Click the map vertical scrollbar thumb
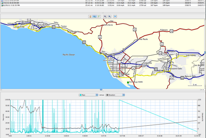206x138 pixels. click(x=205, y=53)
